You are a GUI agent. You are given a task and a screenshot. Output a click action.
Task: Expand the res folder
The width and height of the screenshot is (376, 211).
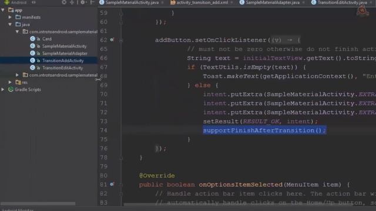(10, 82)
